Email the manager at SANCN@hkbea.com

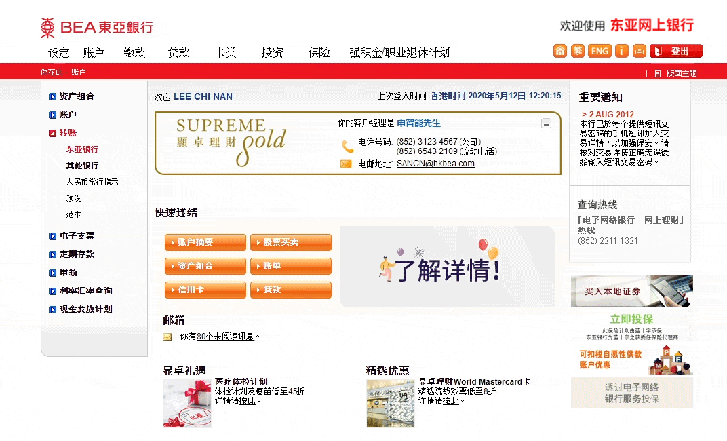pos(435,164)
